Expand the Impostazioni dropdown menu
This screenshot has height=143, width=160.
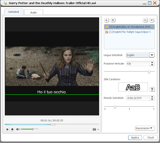tap(145, 128)
